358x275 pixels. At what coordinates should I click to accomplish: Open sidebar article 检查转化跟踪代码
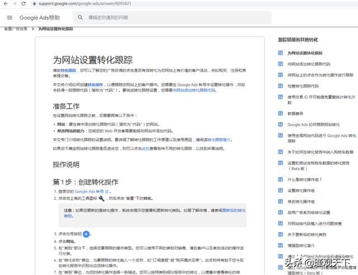point(303,86)
